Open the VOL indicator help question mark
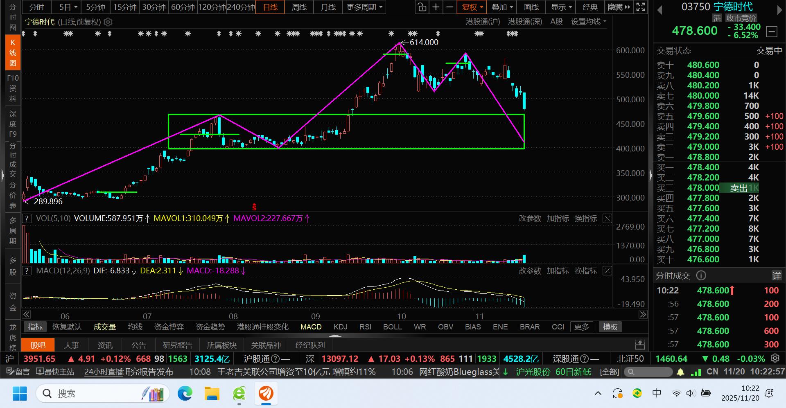This screenshot has width=786, height=408. (x=27, y=218)
